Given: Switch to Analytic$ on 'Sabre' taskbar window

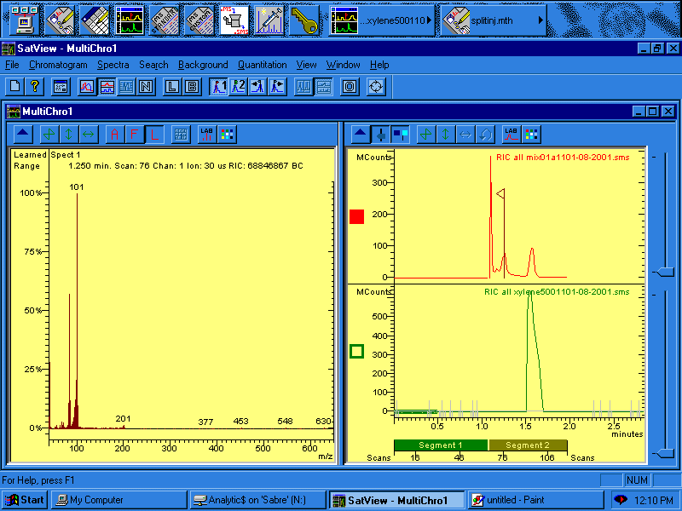Looking at the screenshot, I should coord(257,500).
